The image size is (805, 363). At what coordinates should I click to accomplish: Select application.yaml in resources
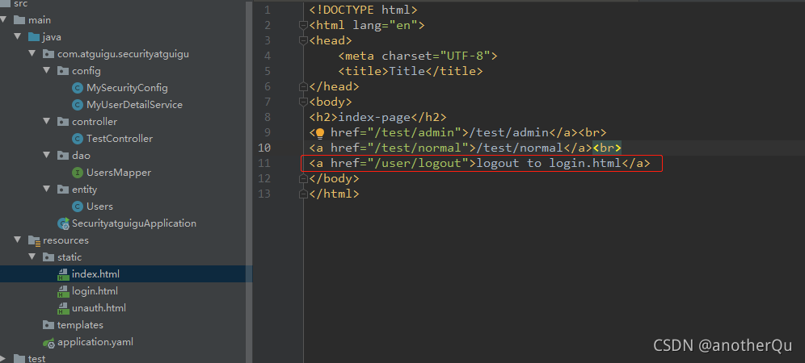point(95,342)
